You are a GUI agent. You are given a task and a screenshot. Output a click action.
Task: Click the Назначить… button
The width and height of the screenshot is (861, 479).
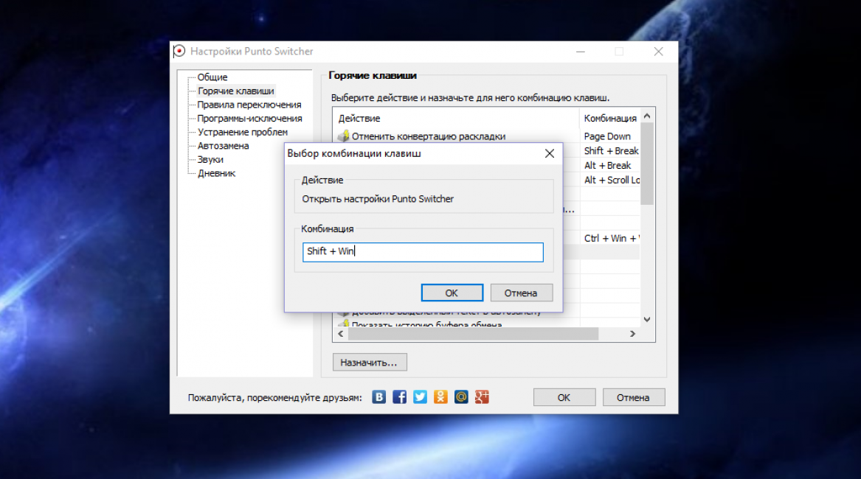(370, 362)
